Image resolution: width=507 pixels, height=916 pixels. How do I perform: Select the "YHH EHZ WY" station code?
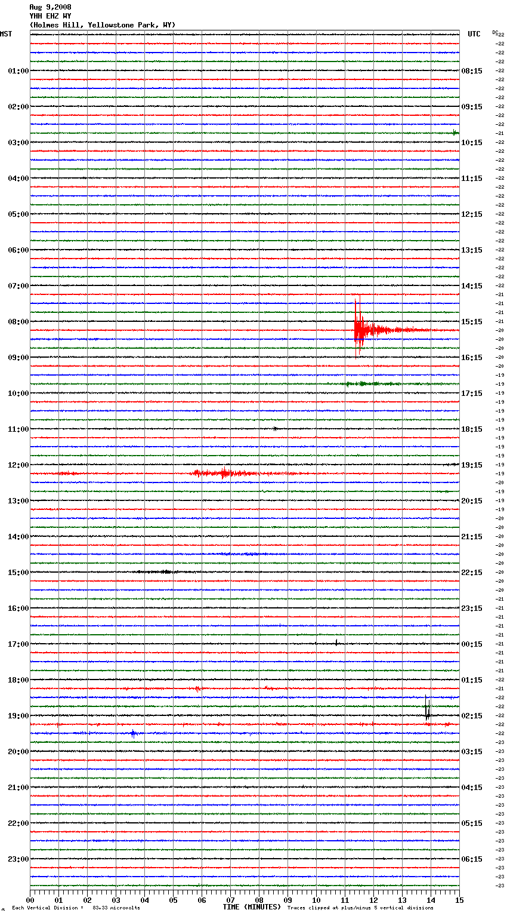[x=50, y=16]
